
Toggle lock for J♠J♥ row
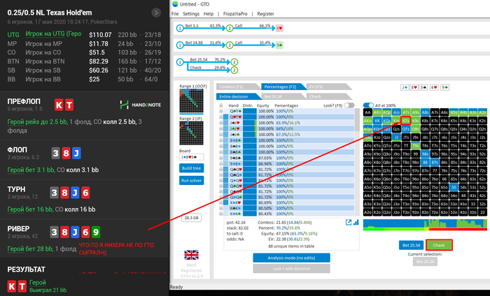coord(221,123)
